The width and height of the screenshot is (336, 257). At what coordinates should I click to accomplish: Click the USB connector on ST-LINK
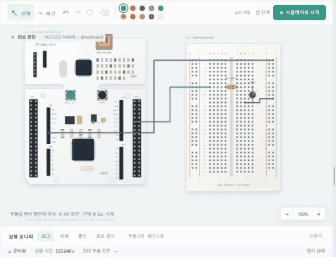[104, 42]
